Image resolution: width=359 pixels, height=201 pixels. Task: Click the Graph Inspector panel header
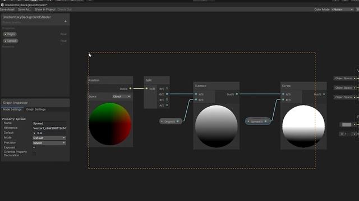(35, 103)
